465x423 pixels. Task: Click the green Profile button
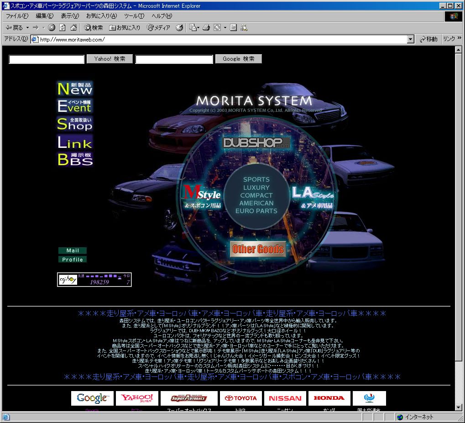coord(73,260)
